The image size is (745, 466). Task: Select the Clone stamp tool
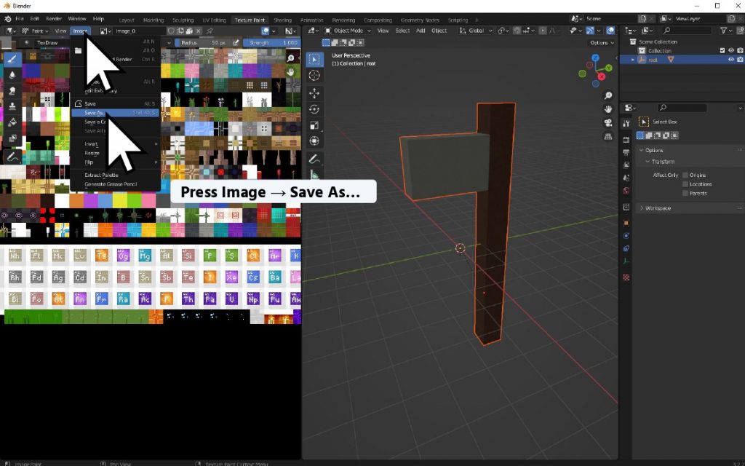[x=12, y=106]
